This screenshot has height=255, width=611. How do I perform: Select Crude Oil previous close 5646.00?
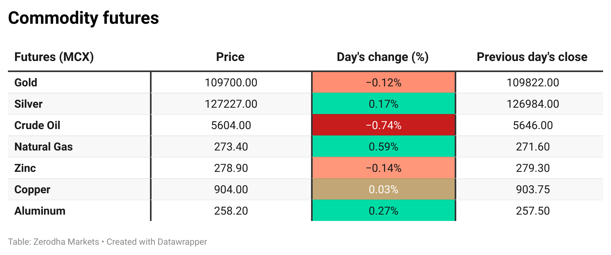coord(533,126)
